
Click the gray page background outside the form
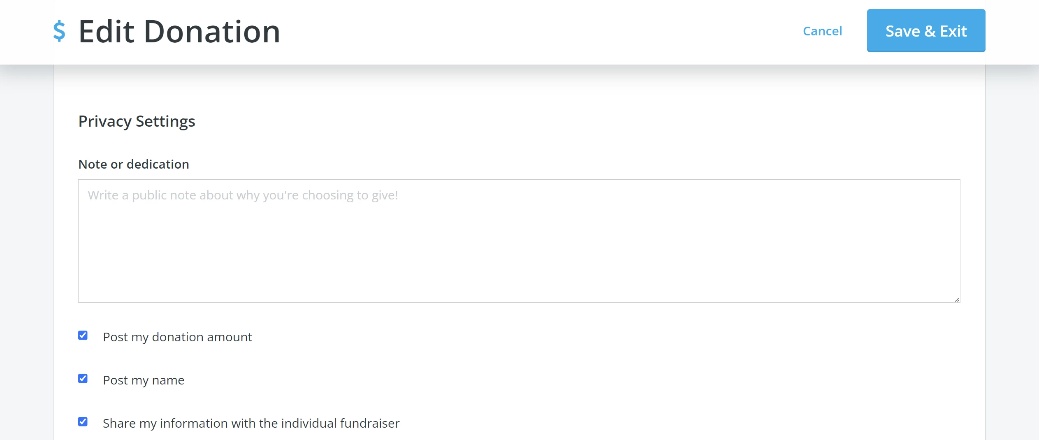pyautogui.click(x=1012, y=247)
